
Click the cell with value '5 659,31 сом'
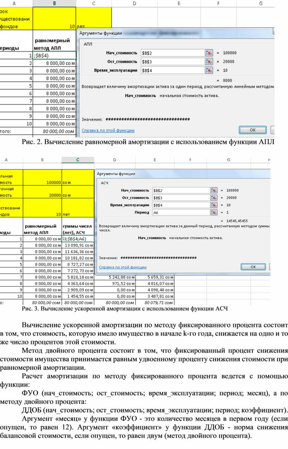[155, 277]
